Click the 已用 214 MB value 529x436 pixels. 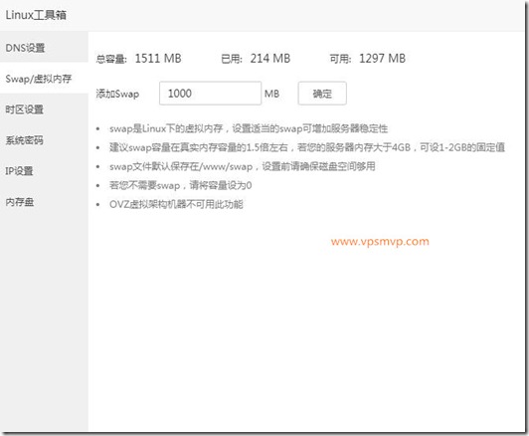click(x=270, y=59)
